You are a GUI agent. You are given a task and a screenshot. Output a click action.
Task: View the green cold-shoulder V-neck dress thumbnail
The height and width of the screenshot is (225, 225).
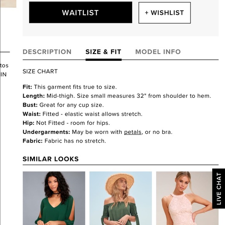pos(54,198)
